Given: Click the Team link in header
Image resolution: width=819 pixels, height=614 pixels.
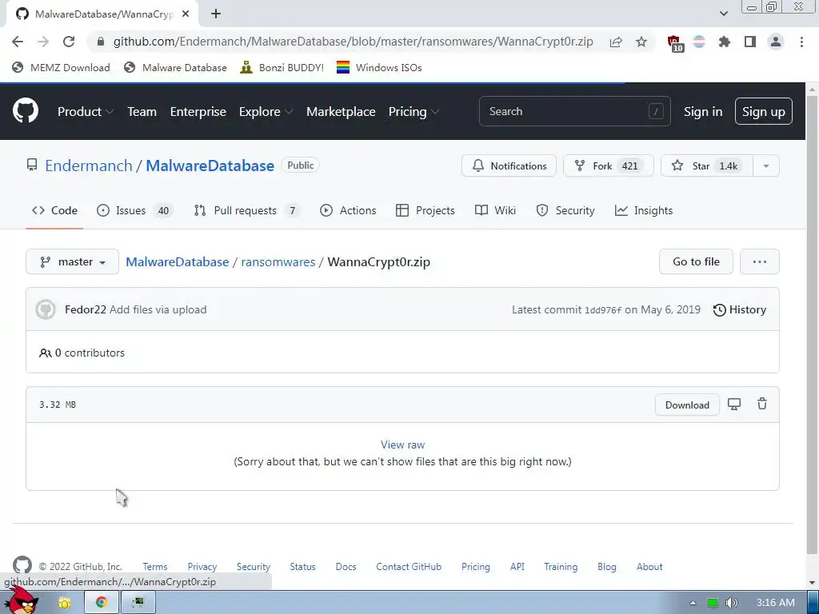Looking at the screenshot, I should point(142,111).
